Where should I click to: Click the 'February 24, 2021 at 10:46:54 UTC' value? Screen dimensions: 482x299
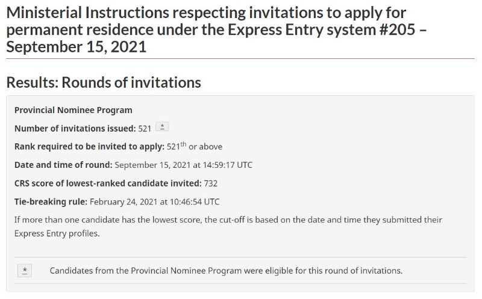tap(155, 202)
